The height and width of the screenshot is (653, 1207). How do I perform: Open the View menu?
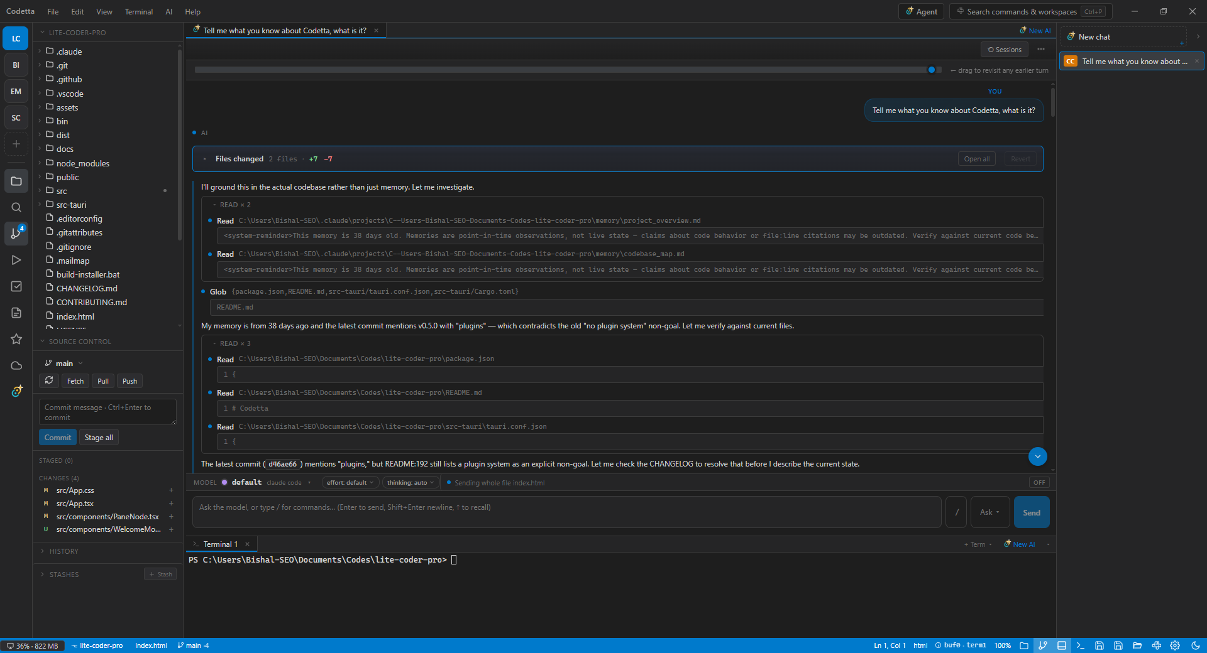[x=104, y=11]
